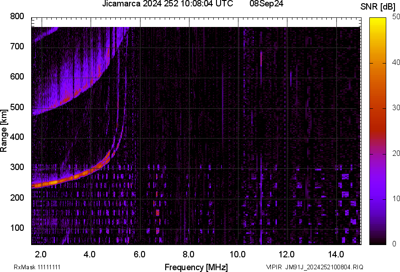Viewport: 400px width, 272px height.
Task: Click the RxMask 11111111 text
Action: [37, 267]
